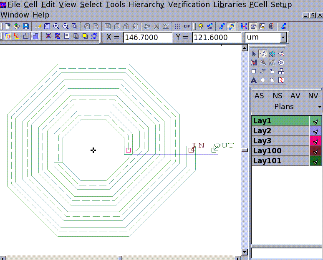This screenshot has width=323, height=260.
Task: Click the zoom window magnifier icon
Action: [x=74, y=26]
